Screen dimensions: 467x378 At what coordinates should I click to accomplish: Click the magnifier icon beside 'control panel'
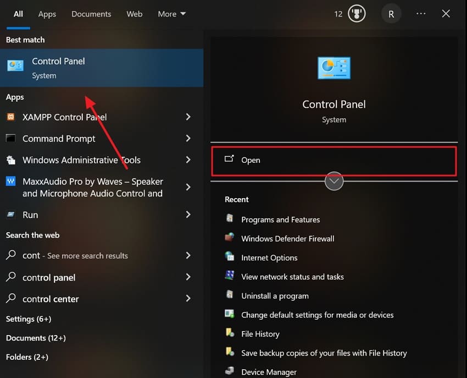coord(11,277)
